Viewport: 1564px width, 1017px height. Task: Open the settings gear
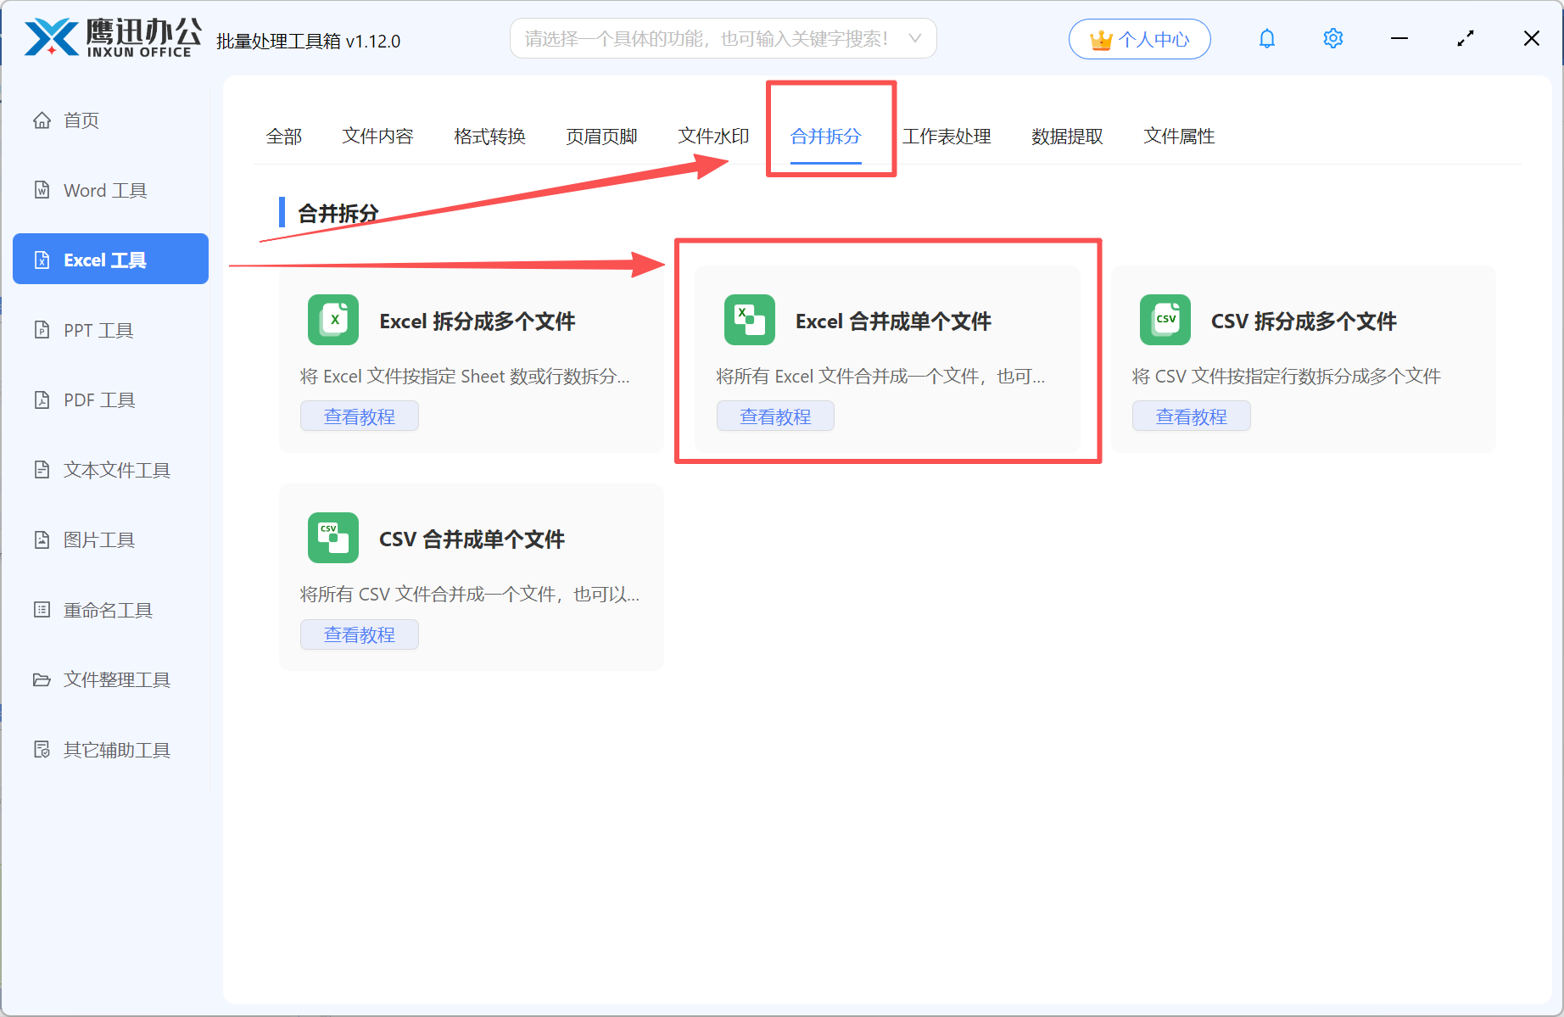coord(1332,38)
